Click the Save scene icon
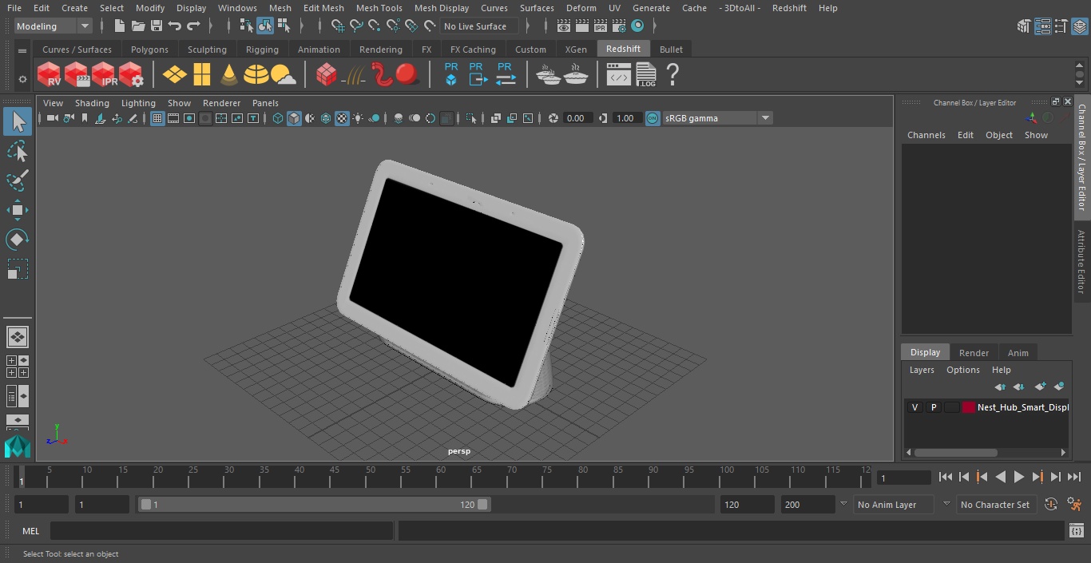This screenshot has height=563, width=1091. (157, 26)
